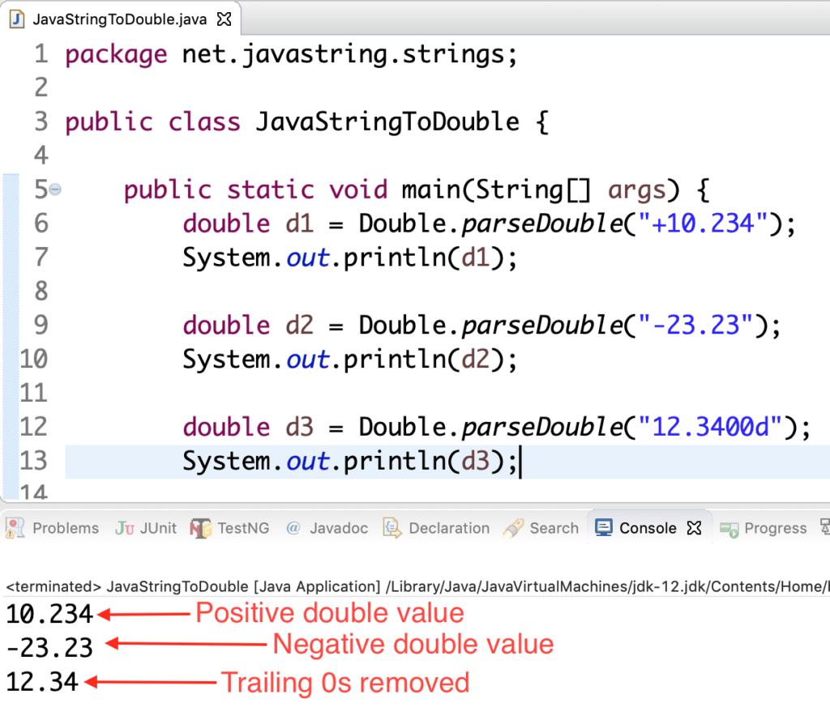The image size is (830, 707).
Task: Click the Console monitor icon
Action: point(603,526)
